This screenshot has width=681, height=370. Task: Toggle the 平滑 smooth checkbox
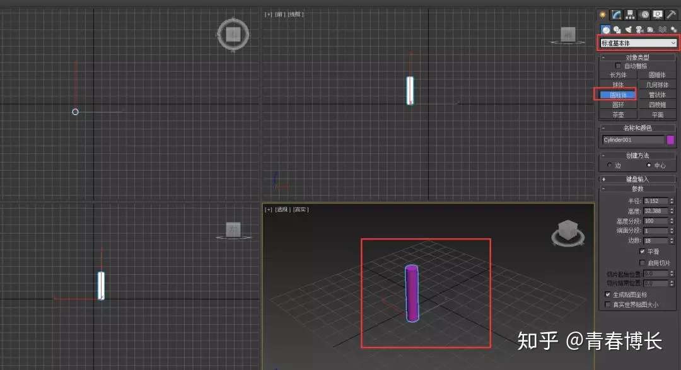pos(643,251)
